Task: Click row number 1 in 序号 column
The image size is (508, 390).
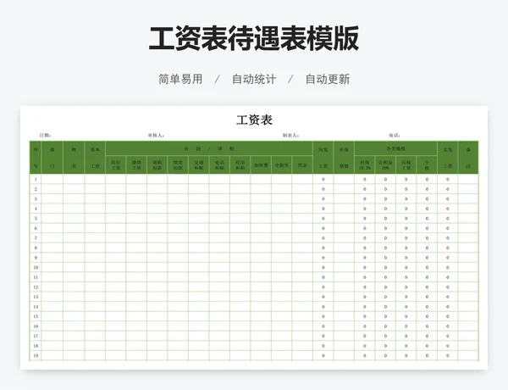Action: pyautogui.click(x=36, y=179)
